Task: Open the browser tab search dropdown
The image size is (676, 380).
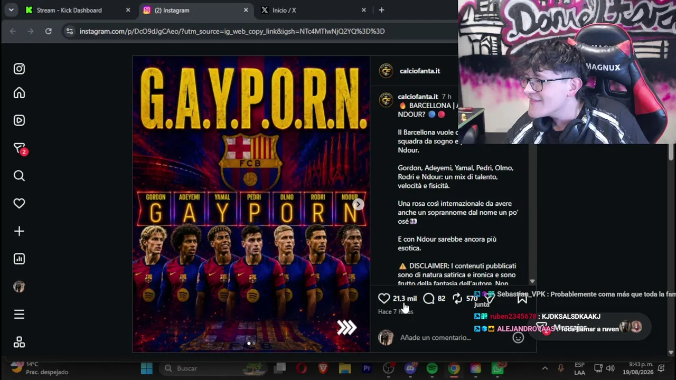Action: tap(11, 10)
